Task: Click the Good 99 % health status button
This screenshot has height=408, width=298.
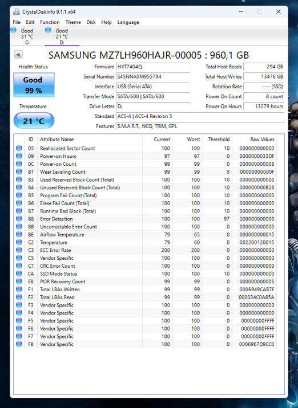Action: 34,85
